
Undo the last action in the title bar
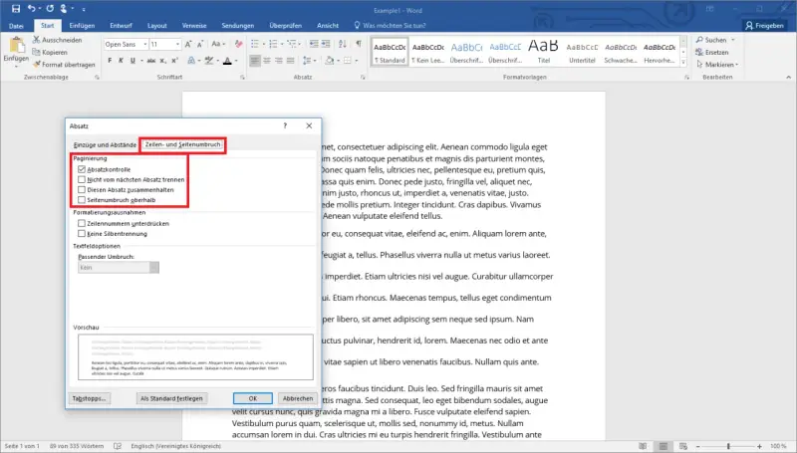[32, 9]
